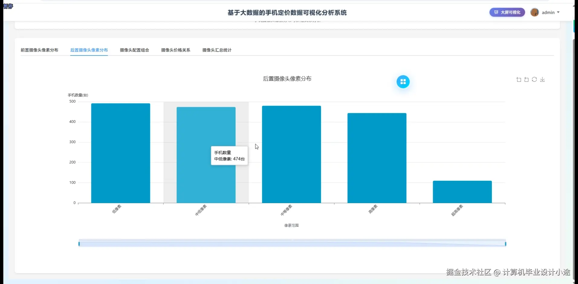Expand the scroll arrow at top right edge
578x284 pixels.
point(574,5)
